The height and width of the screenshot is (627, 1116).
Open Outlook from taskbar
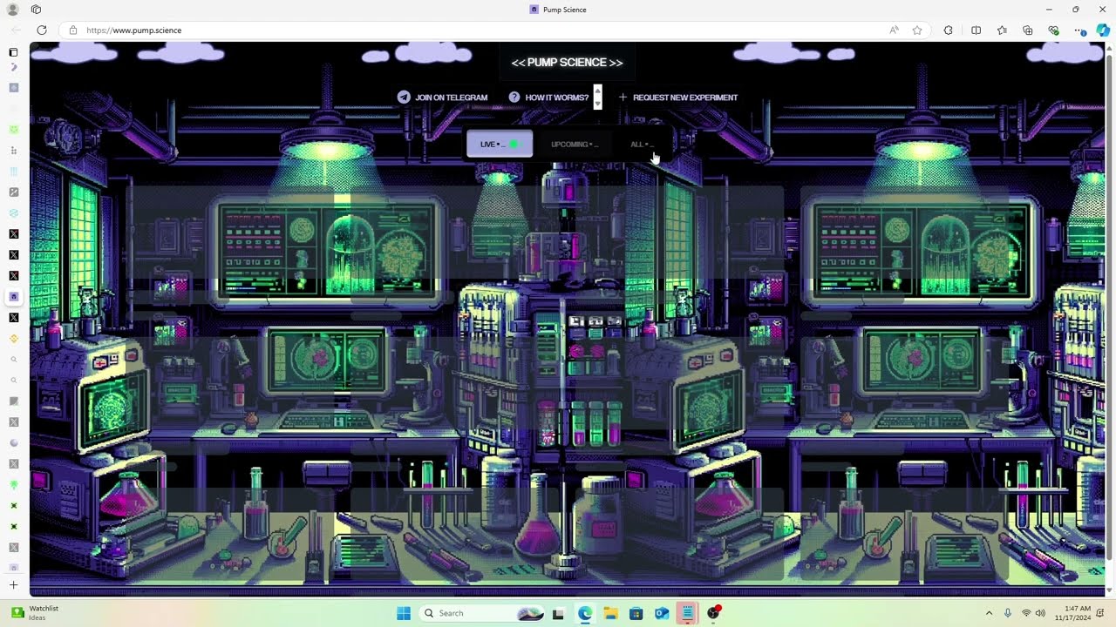(x=662, y=613)
